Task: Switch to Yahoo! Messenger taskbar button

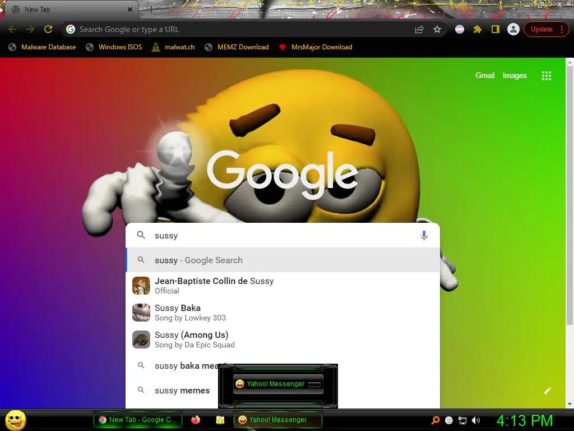Action: [278, 420]
